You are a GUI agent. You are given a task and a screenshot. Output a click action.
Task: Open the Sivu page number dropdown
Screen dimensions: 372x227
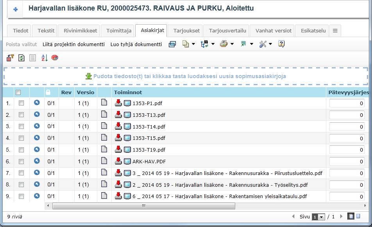point(318,217)
